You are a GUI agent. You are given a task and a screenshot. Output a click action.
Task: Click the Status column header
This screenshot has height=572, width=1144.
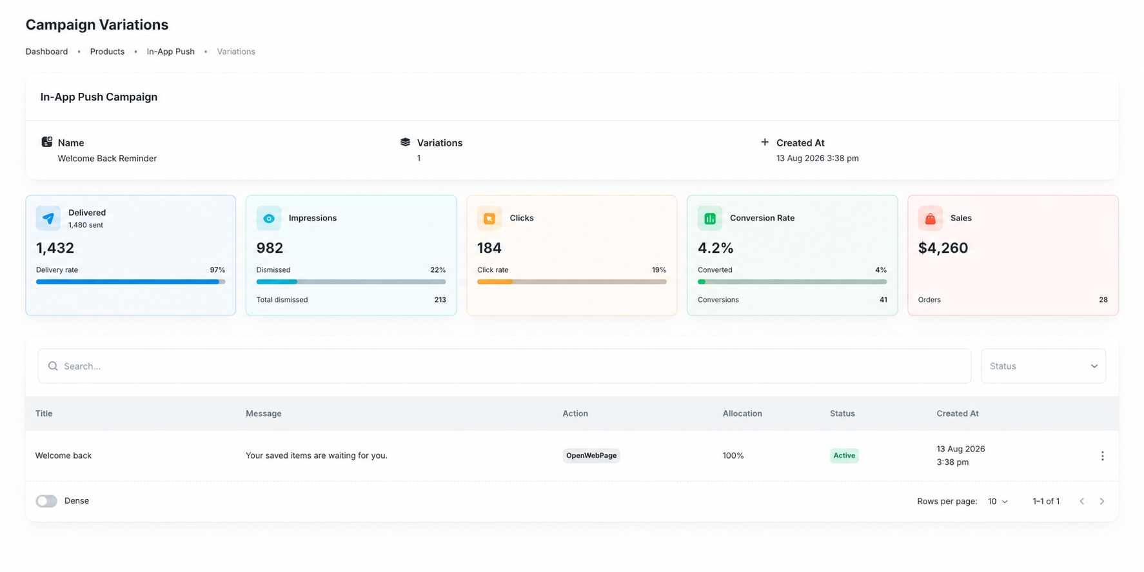(x=842, y=413)
